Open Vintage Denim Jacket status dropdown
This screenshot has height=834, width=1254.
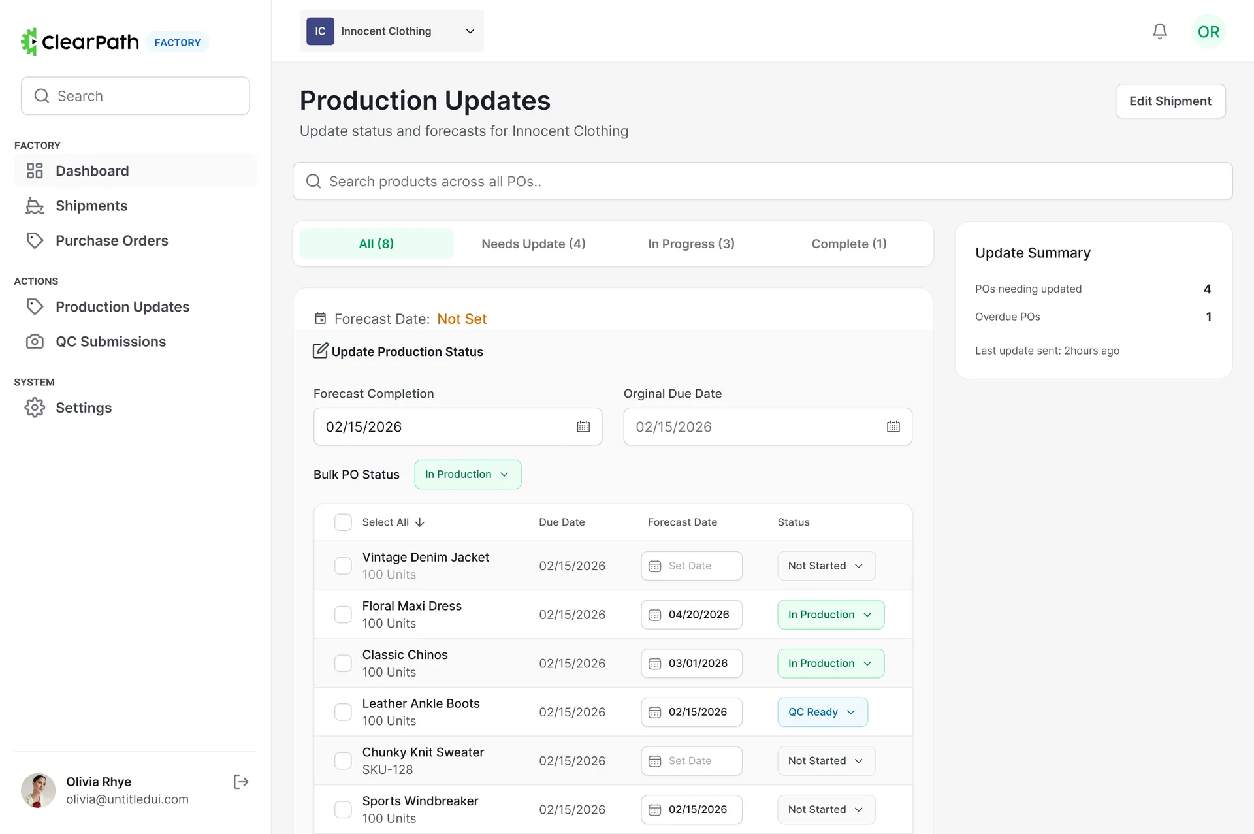point(826,566)
